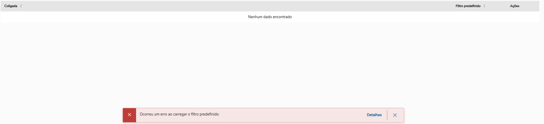Click the sort arrows beside Coligada
This screenshot has width=544, height=124.
click(21, 6)
